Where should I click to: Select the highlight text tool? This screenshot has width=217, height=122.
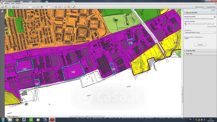tap(69, 7)
